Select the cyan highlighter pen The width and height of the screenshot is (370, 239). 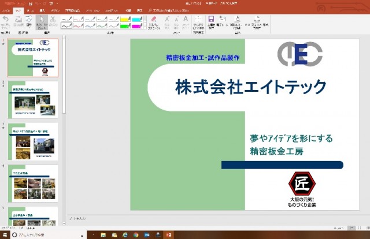click(137, 19)
